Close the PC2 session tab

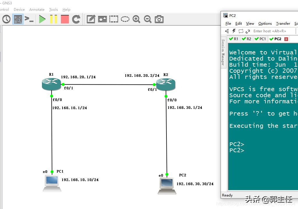coord(286,39)
